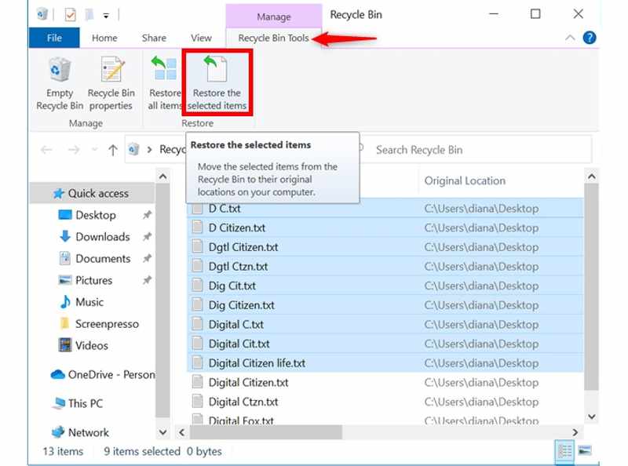Click Restore all items icon
The width and height of the screenshot is (628, 466).
[165, 84]
